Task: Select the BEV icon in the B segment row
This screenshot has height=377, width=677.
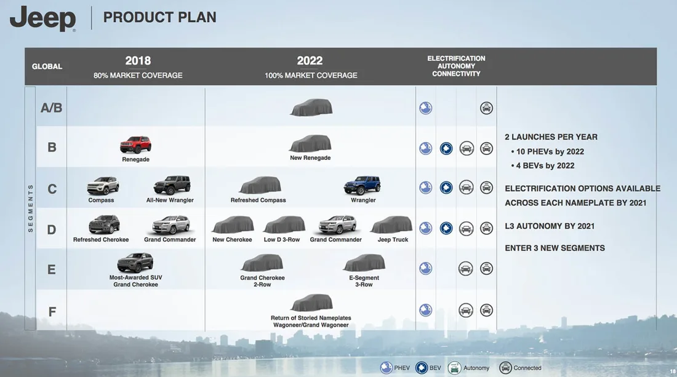Action: tap(446, 148)
